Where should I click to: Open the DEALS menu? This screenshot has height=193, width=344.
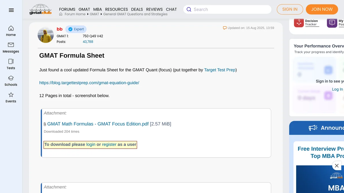point(137,9)
